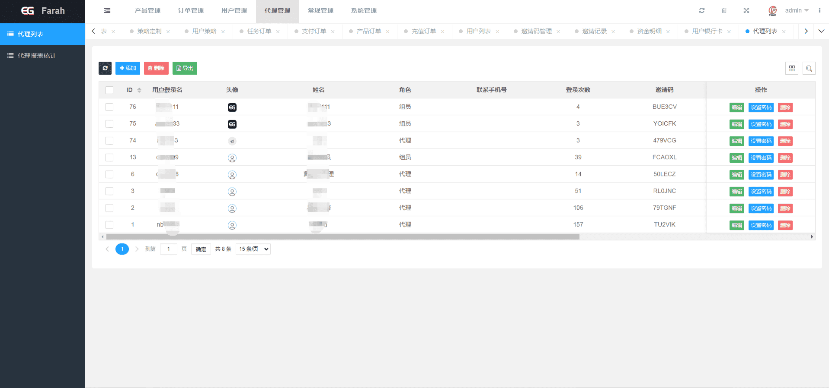The image size is (829, 388).
Task: Click the trash icon in top header
Action: point(724,11)
